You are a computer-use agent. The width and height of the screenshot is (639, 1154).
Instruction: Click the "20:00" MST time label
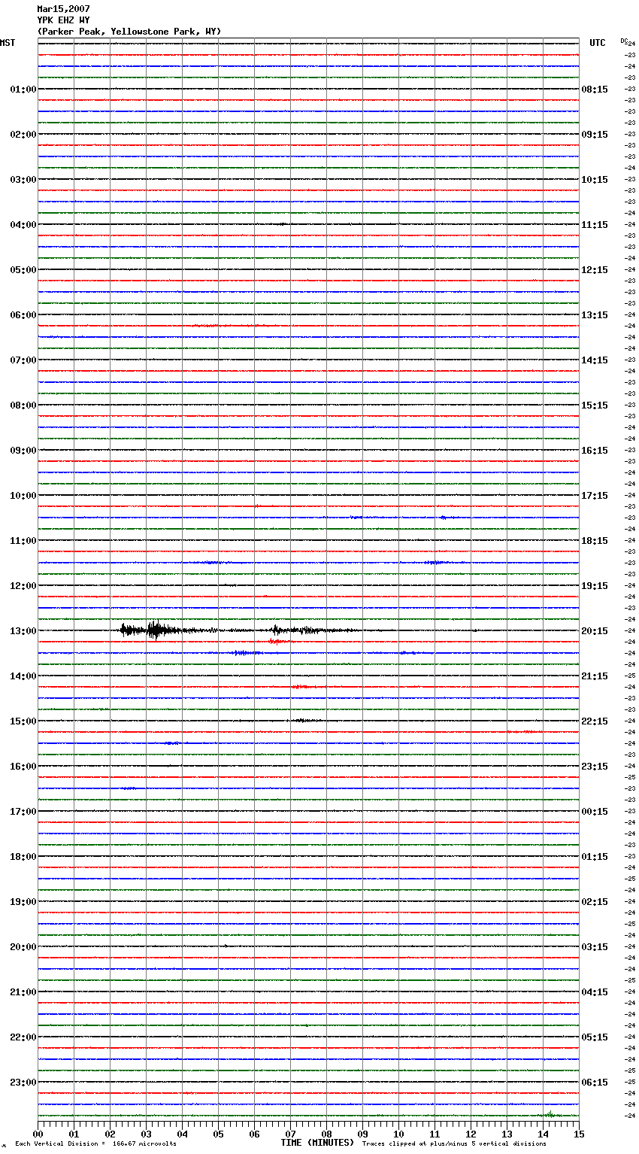click(23, 947)
